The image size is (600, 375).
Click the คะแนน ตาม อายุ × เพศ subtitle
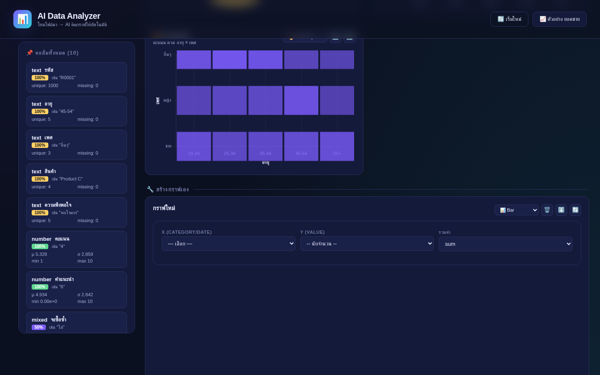point(174,42)
